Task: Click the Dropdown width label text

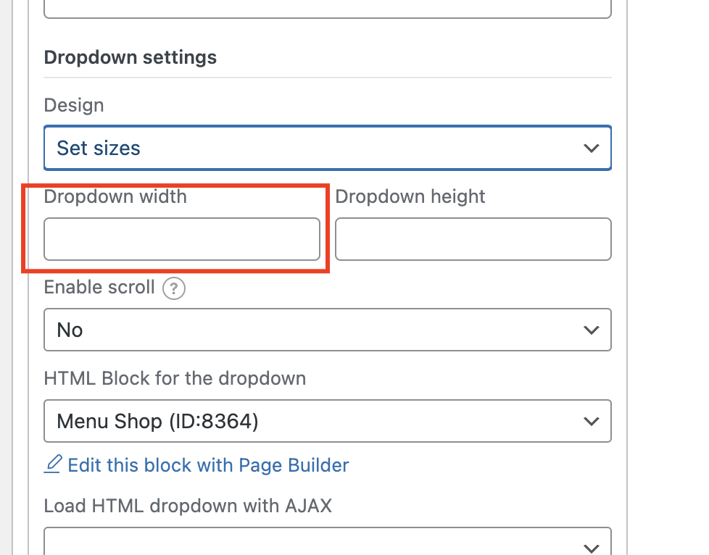Action: (x=115, y=196)
